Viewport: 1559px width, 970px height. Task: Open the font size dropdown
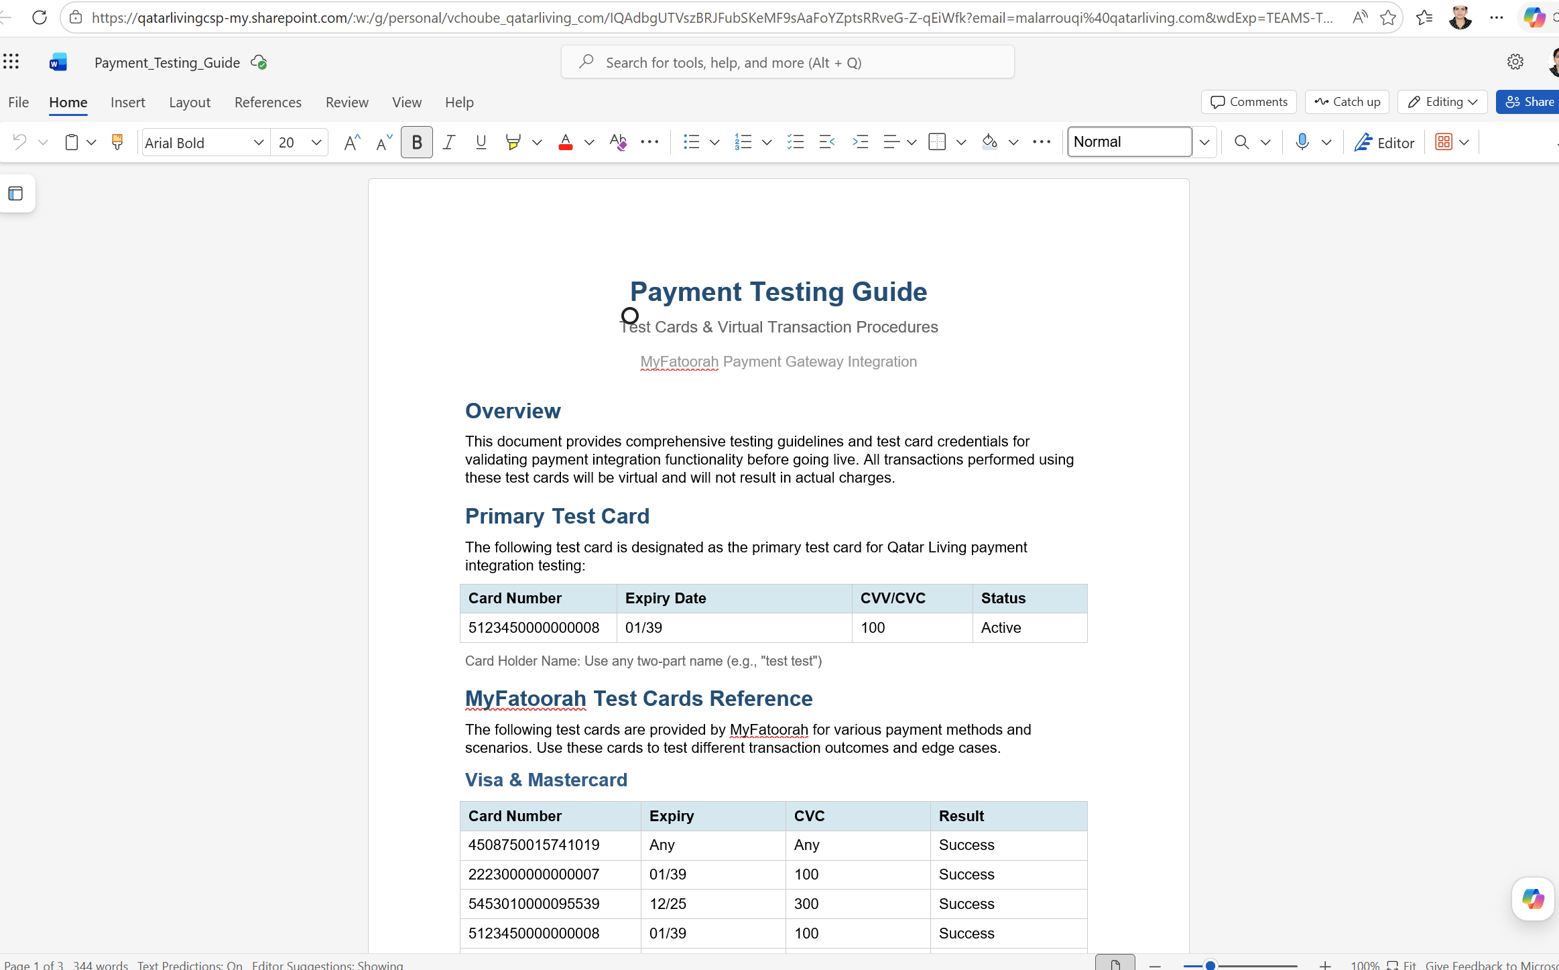(316, 143)
